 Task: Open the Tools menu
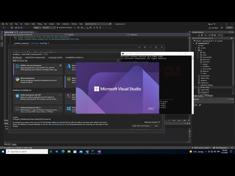tap(58, 24)
